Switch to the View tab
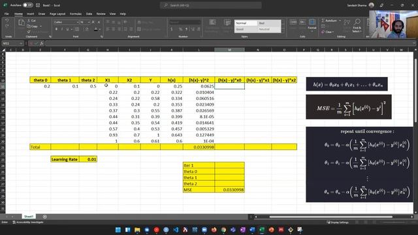The image size is (418, 235). tap(112, 14)
